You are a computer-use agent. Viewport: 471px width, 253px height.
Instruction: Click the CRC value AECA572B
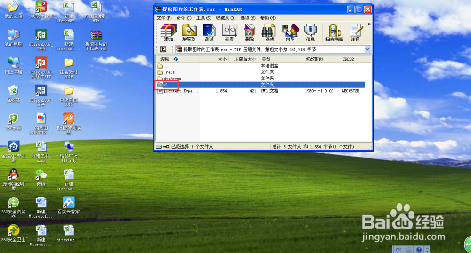coord(350,91)
